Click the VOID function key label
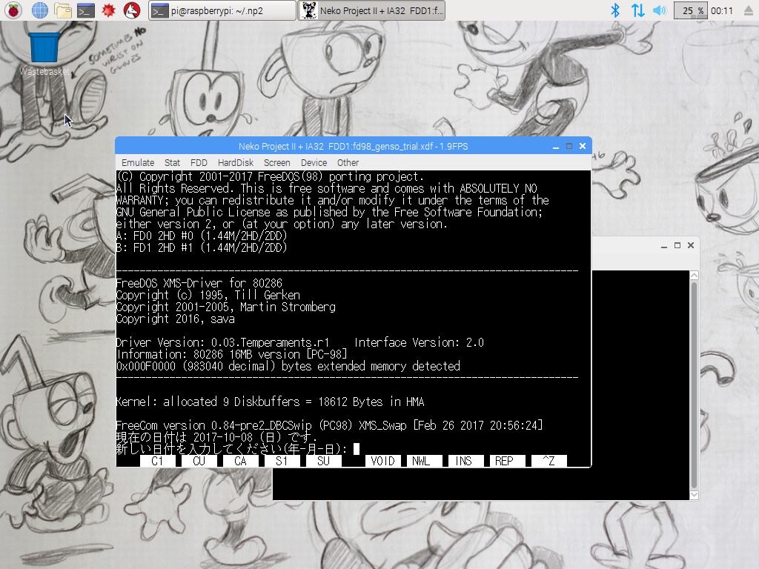The image size is (759, 569). pos(383,461)
